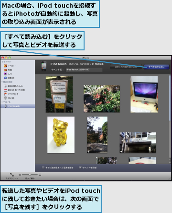Select the iMac on desk photo
This screenshot has width=172, height=213.
pyautogui.click(x=144, y=95)
